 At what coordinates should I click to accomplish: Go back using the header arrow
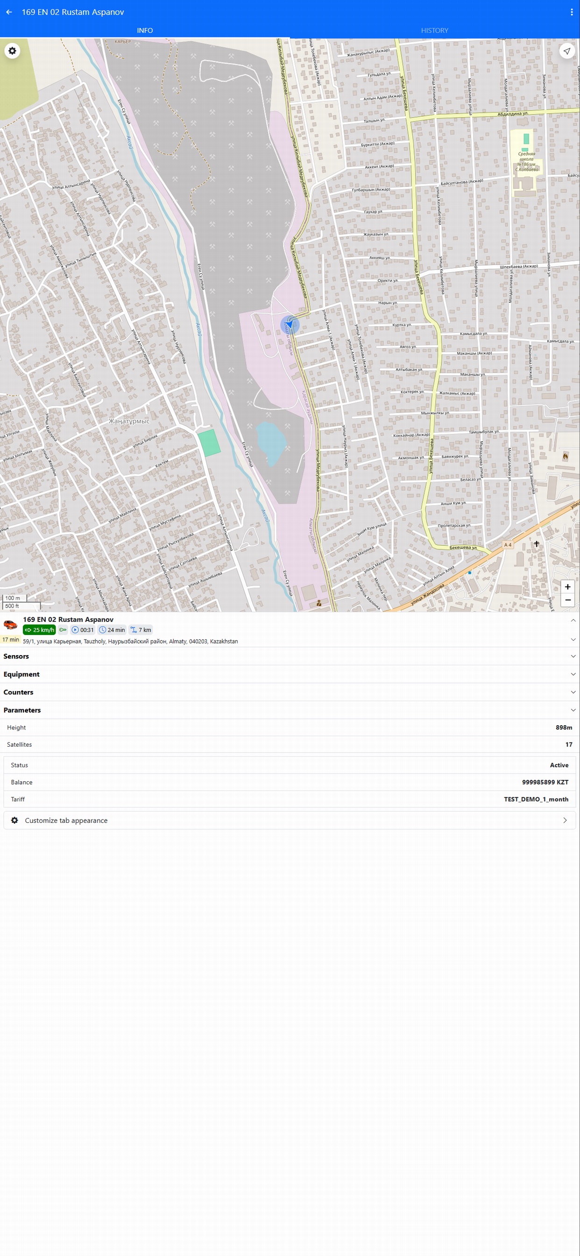click(x=9, y=12)
